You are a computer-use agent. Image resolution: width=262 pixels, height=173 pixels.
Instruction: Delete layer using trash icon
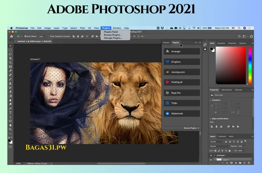[249, 163]
